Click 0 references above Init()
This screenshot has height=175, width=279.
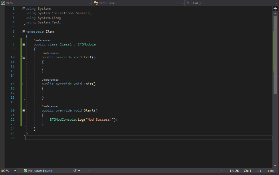50,79
